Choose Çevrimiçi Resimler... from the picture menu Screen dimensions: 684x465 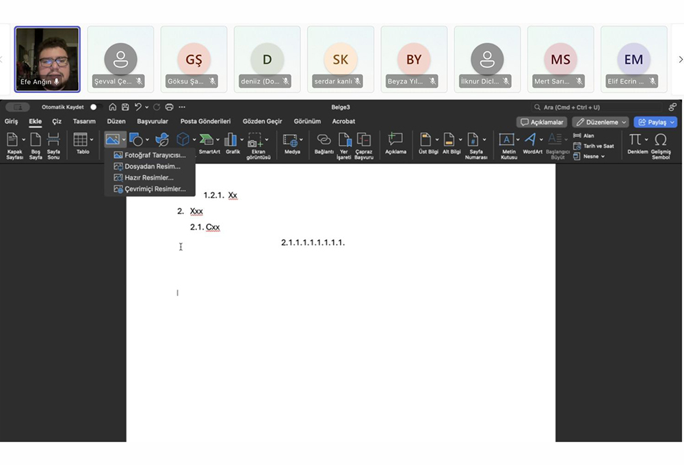(x=150, y=189)
